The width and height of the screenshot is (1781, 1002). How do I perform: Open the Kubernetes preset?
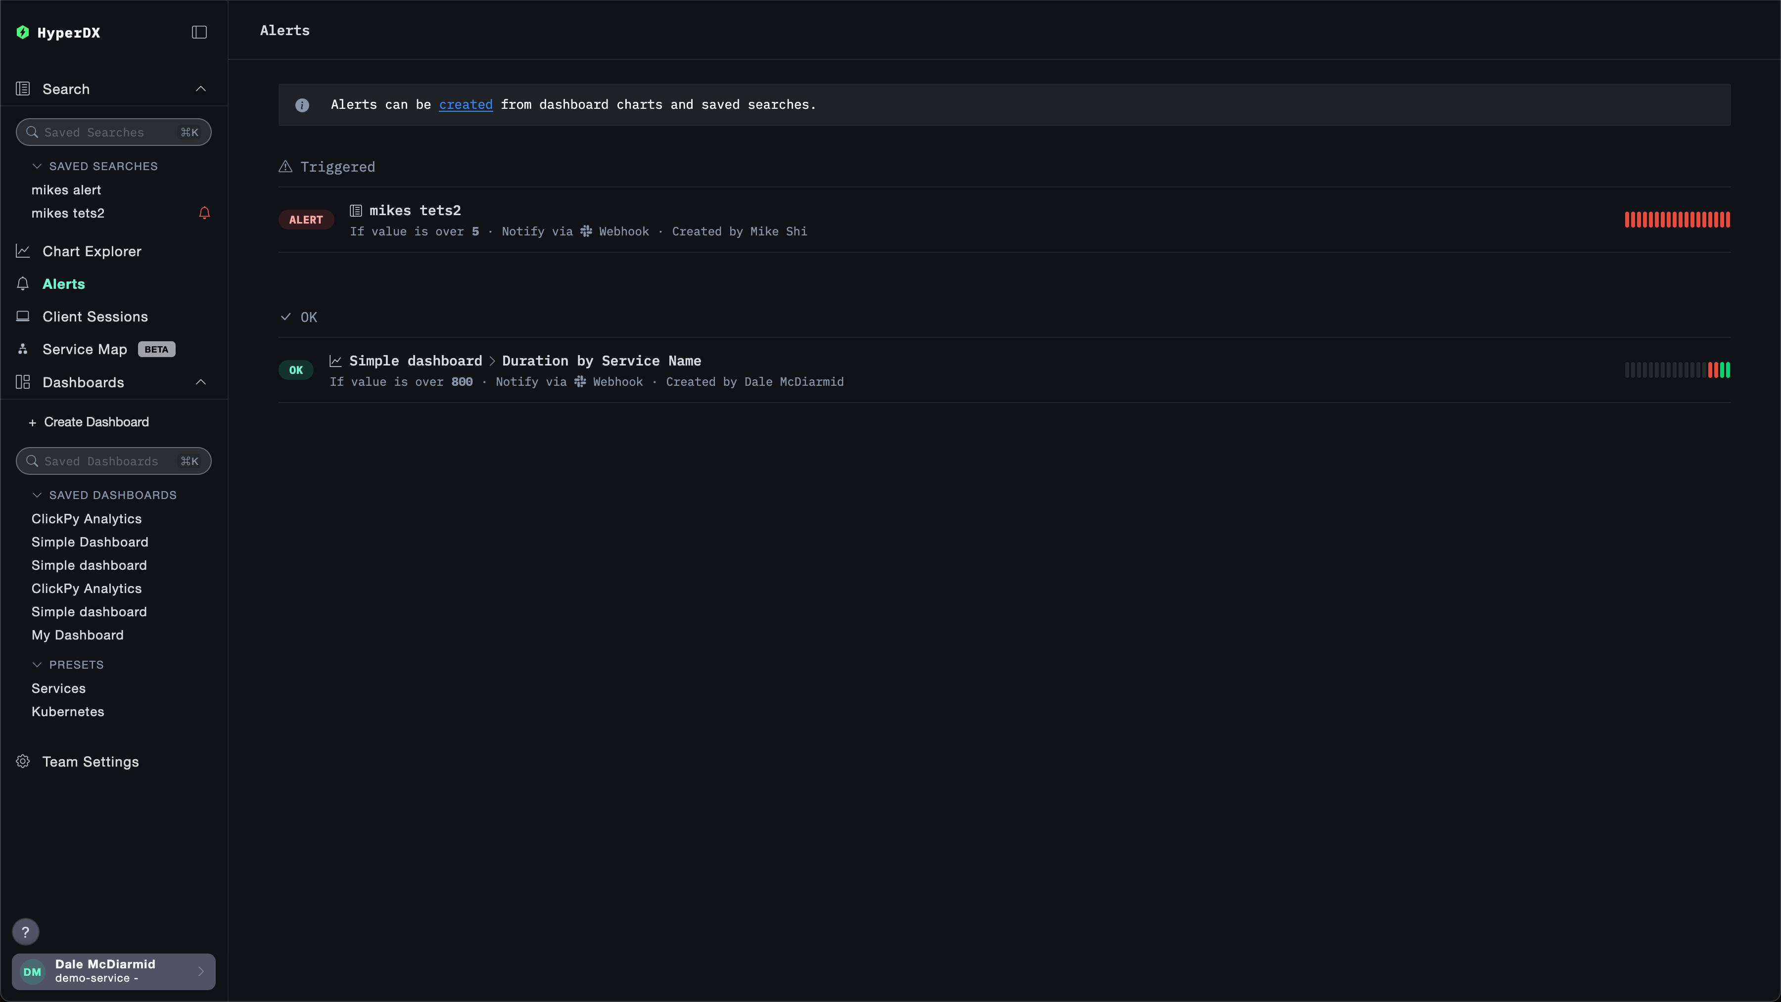pyautogui.click(x=68, y=711)
